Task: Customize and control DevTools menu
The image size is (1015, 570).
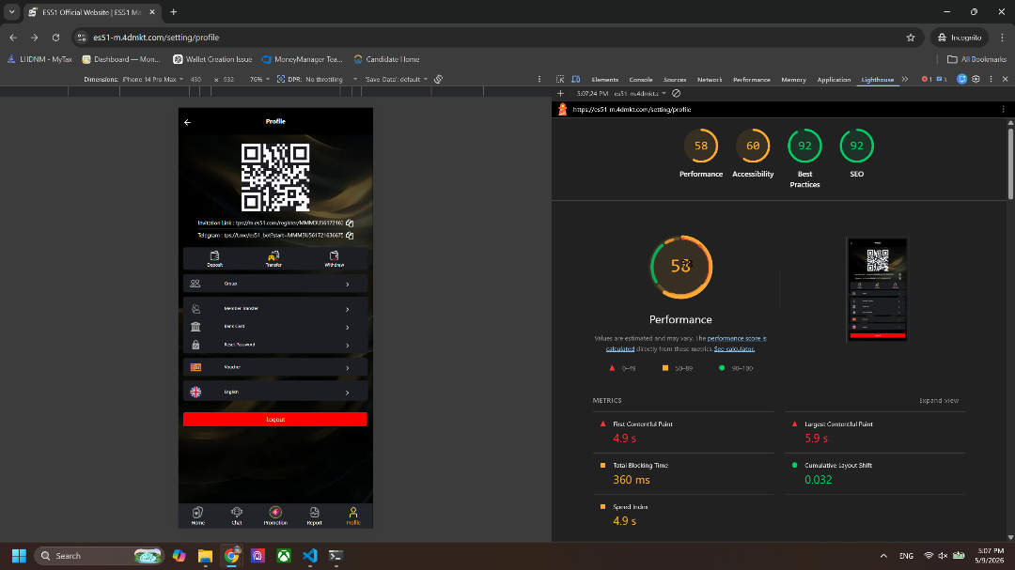Action: coord(992,79)
